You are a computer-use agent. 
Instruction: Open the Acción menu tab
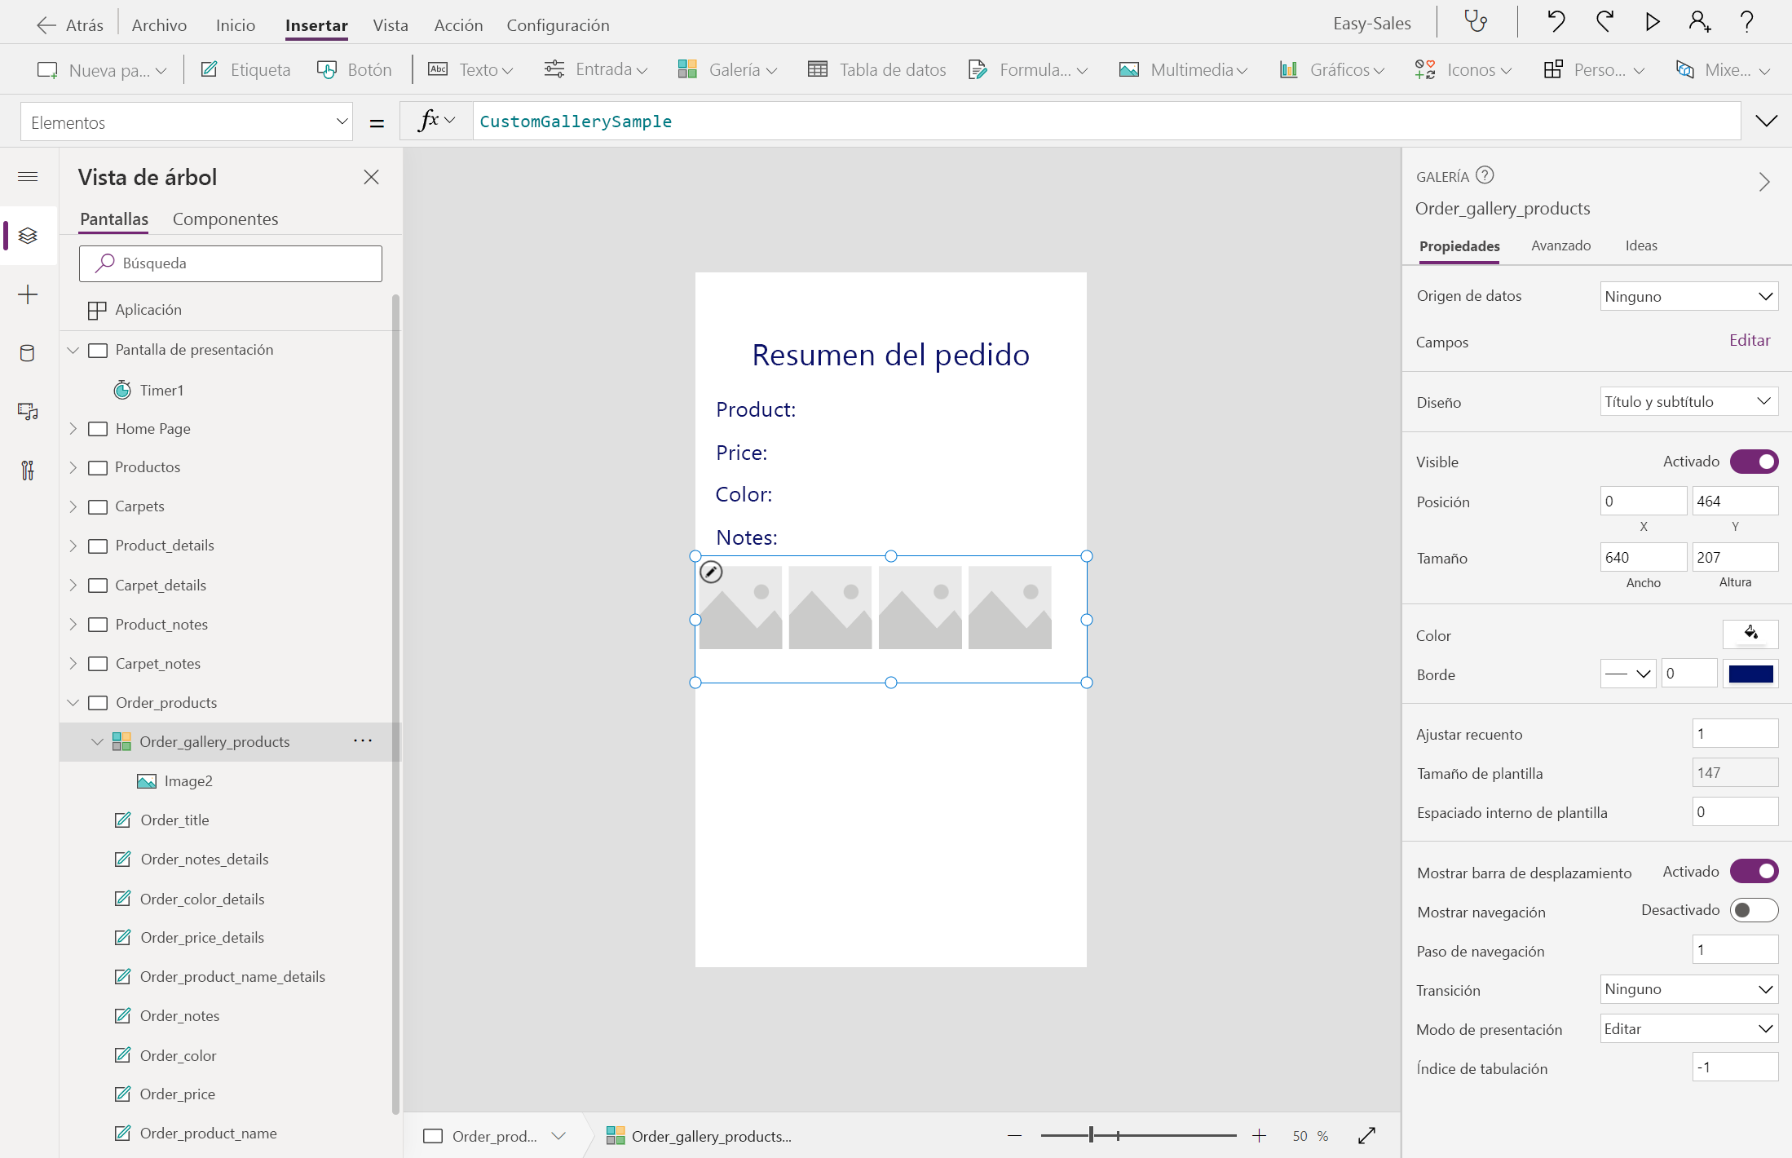[x=458, y=25]
